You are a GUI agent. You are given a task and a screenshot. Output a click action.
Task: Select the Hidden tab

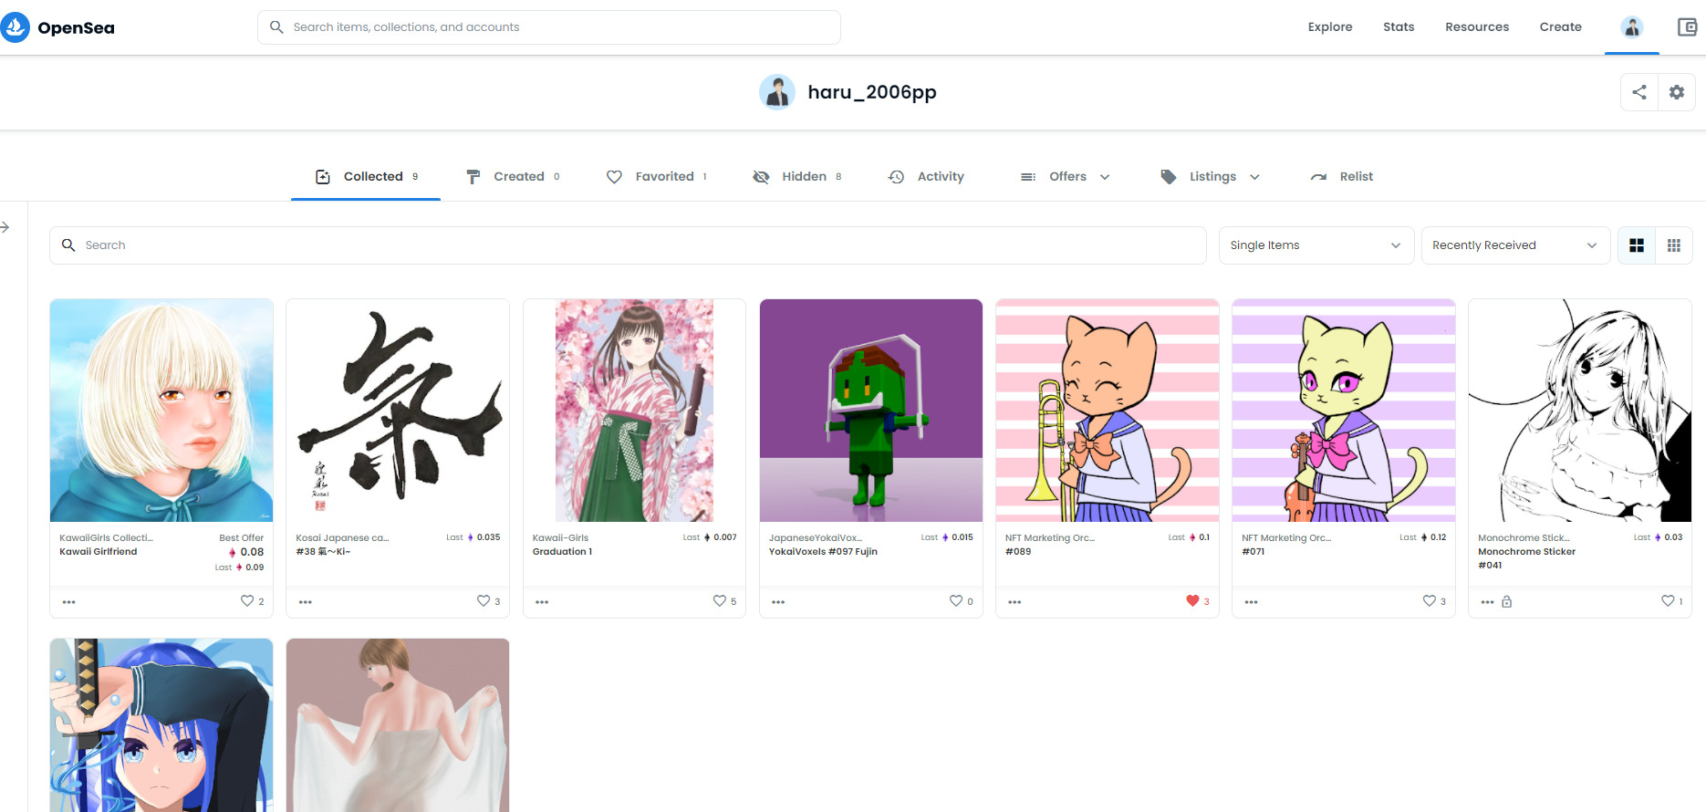click(797, 177)
